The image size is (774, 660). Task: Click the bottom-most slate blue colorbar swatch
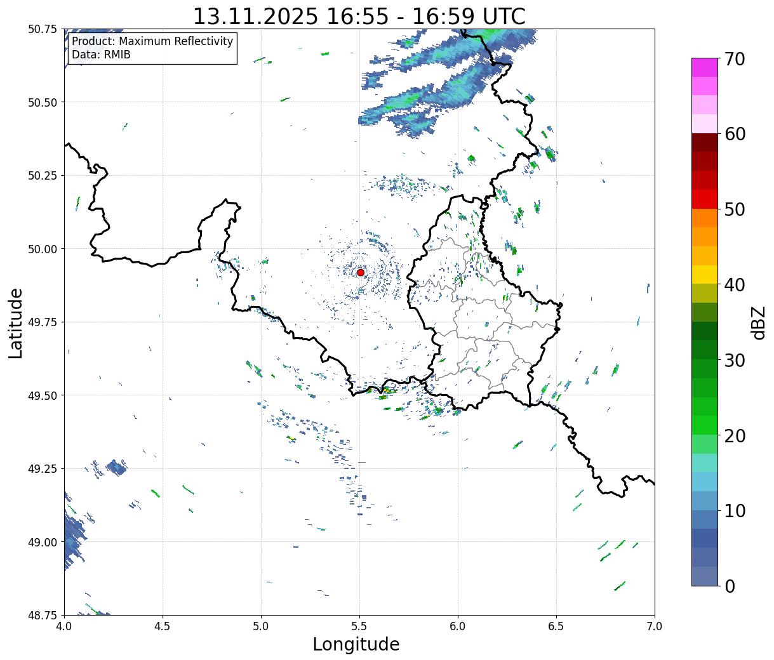click(x=704, y=576)
